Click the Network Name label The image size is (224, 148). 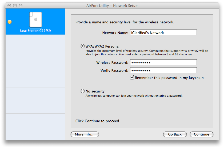[x=115, y=33]
